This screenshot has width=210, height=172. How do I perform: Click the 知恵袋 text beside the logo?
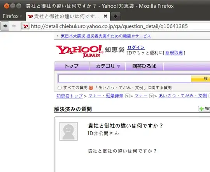[115, 50]
